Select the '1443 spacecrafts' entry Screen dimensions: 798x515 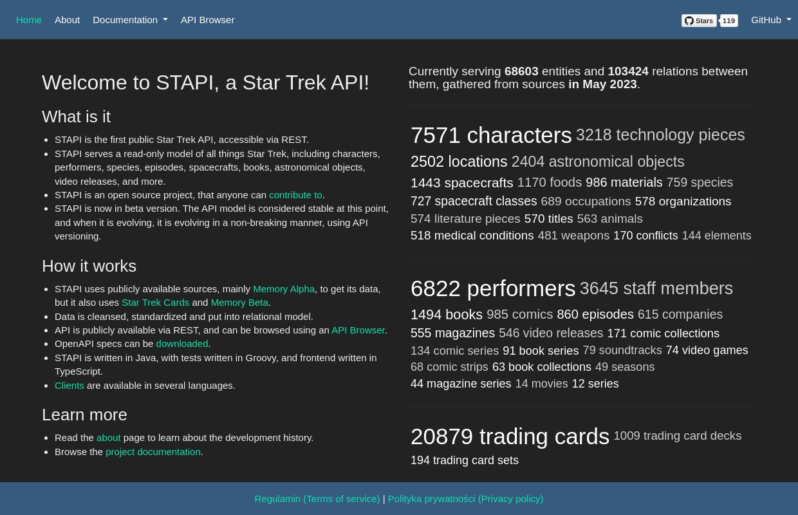click(x=462, y=183)
